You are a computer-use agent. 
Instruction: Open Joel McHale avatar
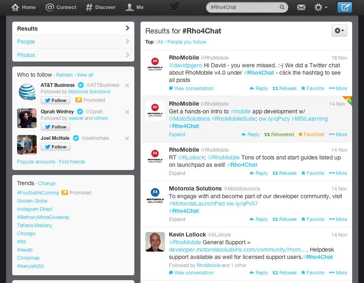coord(27,145)
